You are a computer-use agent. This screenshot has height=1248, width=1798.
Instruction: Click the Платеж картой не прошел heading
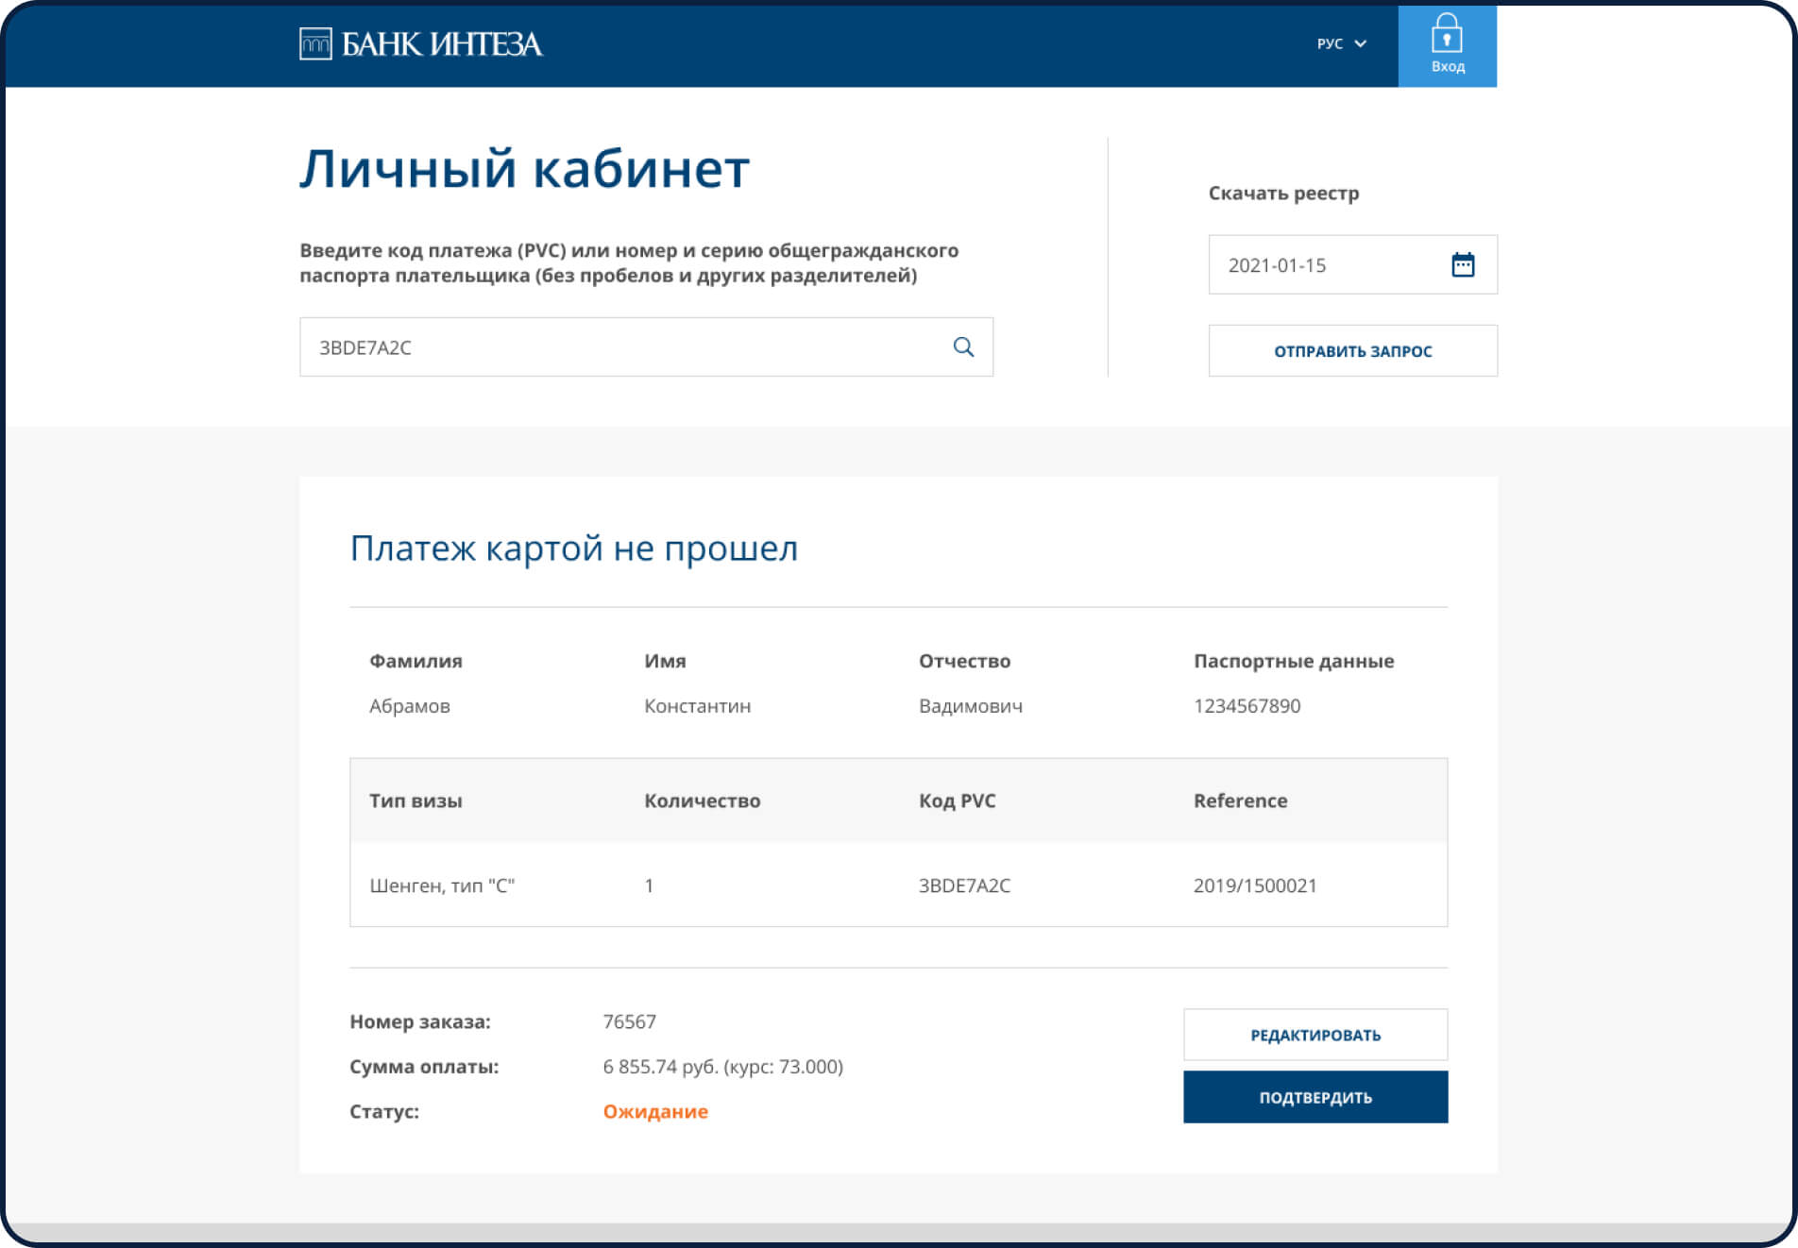(573, 548)
